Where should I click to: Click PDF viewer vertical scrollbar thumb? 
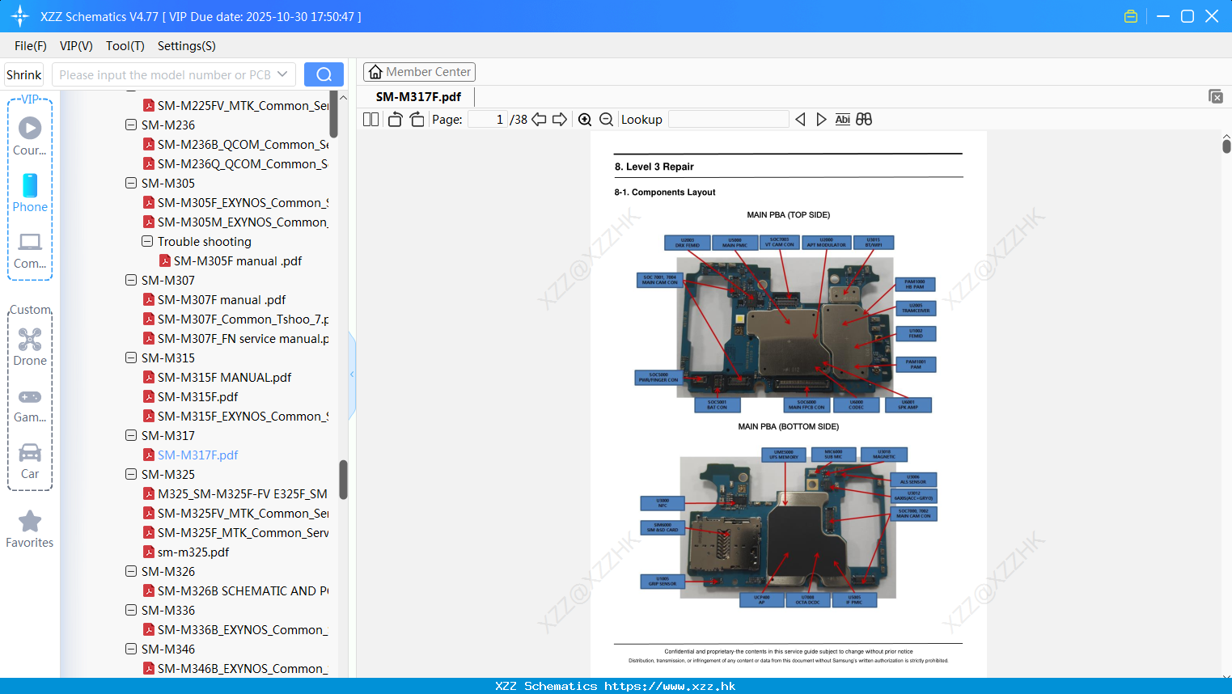pos(1226,146)
